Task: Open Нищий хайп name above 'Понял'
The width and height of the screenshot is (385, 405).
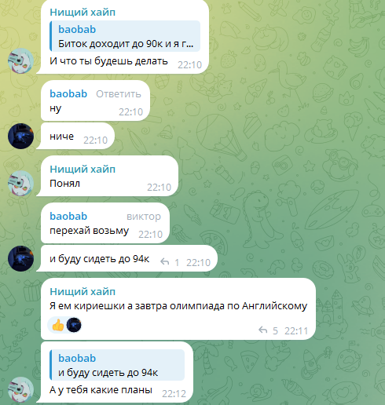Action: pyautogui.click(x=82, y=170)
